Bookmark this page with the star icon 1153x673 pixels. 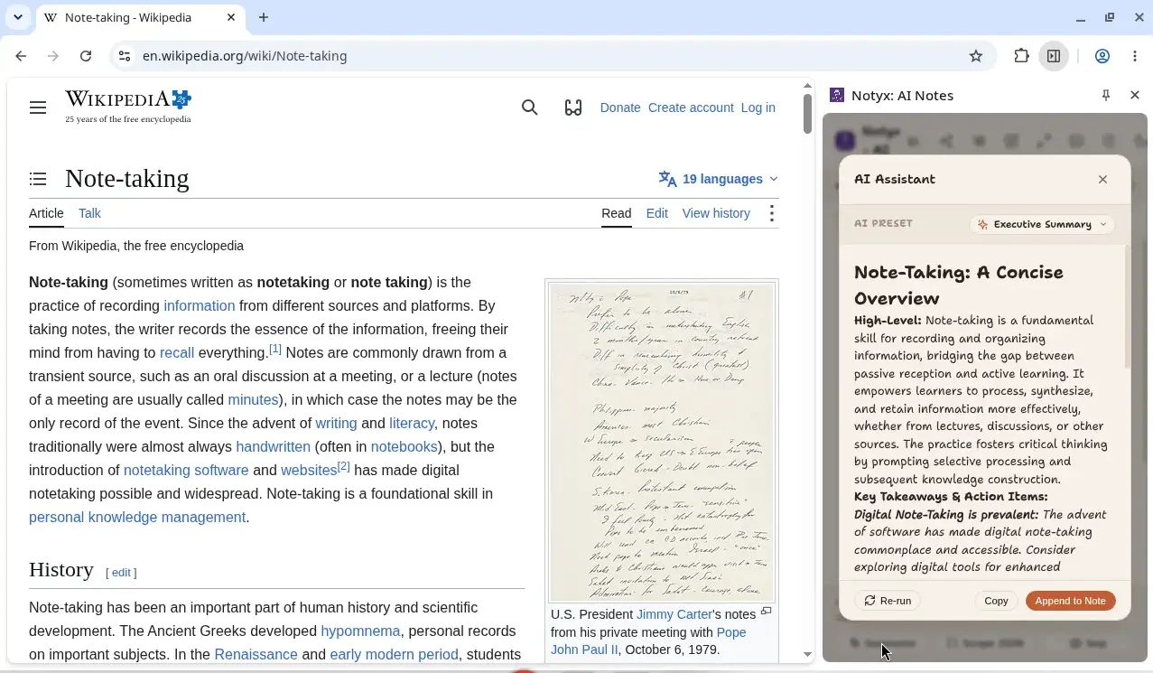pos(976,56)
